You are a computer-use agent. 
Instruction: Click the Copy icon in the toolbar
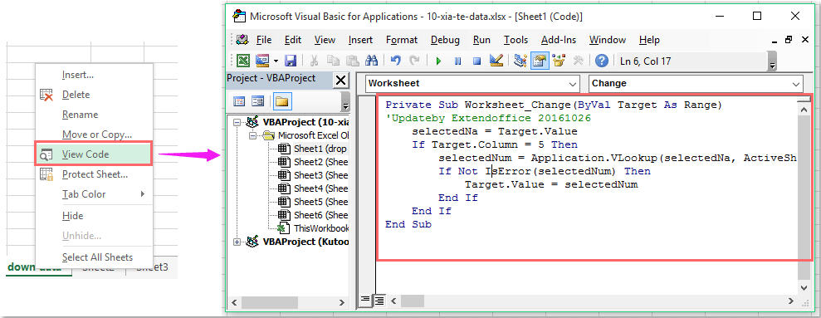point(334,61)
